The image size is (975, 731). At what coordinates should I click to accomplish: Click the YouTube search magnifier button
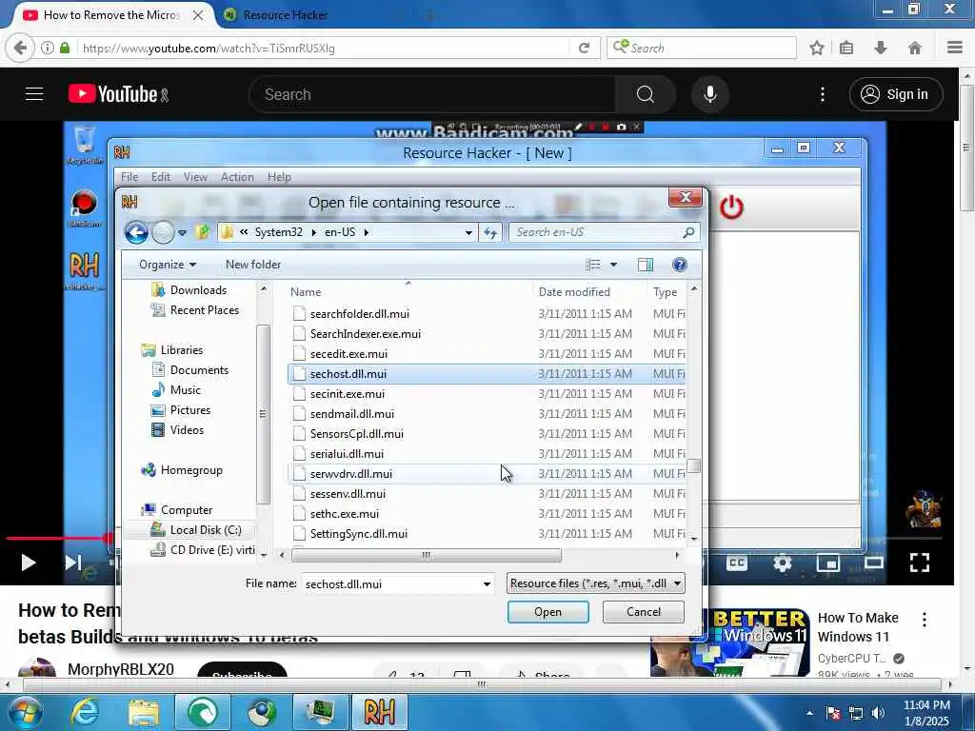pos(646,94)
